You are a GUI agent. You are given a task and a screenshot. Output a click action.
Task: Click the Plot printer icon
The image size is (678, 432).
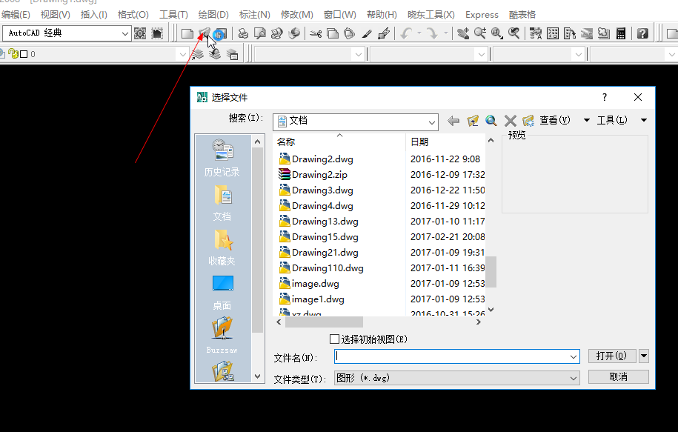pos(243,33)
